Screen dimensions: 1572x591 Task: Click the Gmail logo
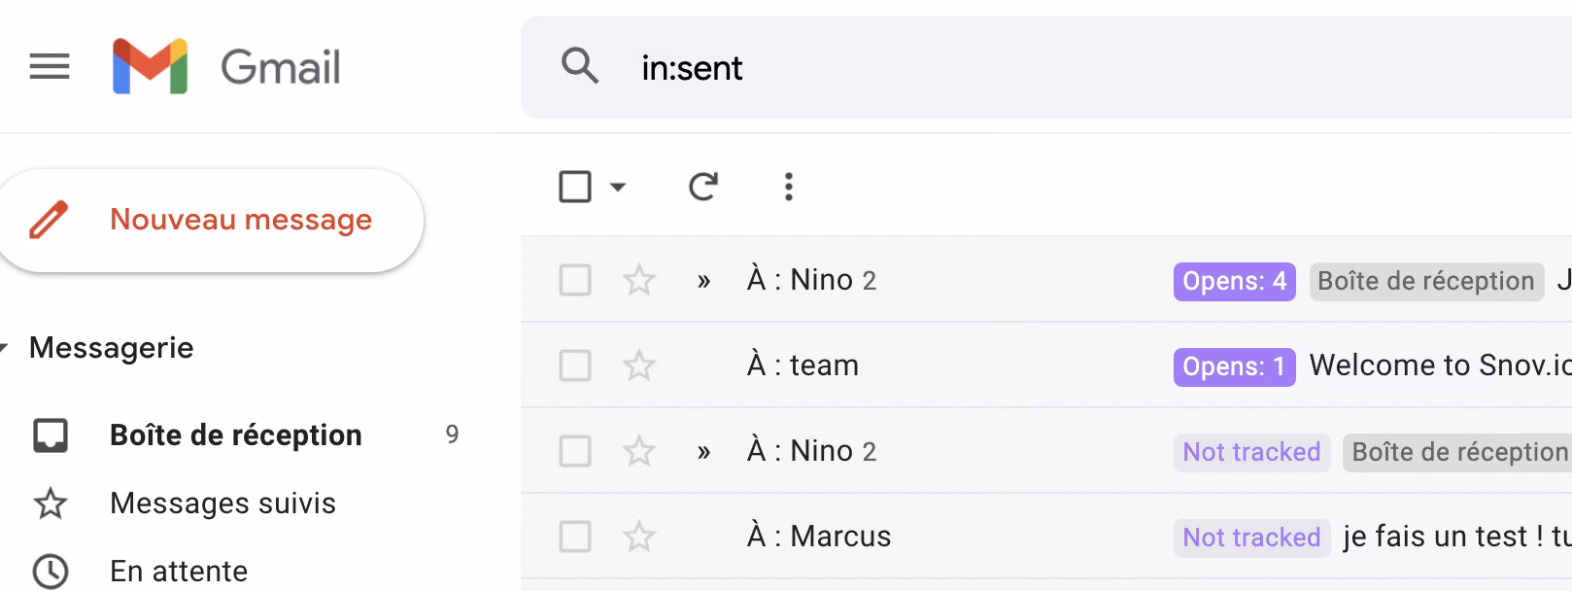227,67
